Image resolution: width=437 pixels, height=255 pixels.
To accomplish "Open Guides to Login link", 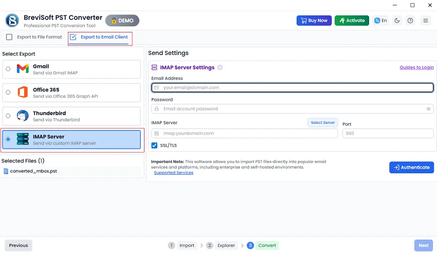I will (416, 67).
